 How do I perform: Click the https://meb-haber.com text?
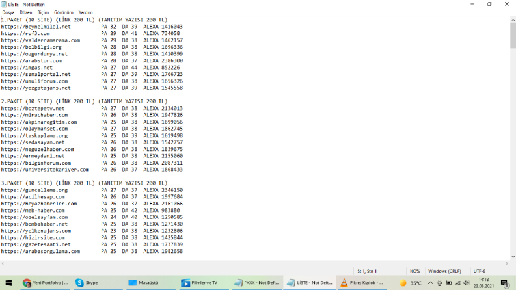coord(33,211)
